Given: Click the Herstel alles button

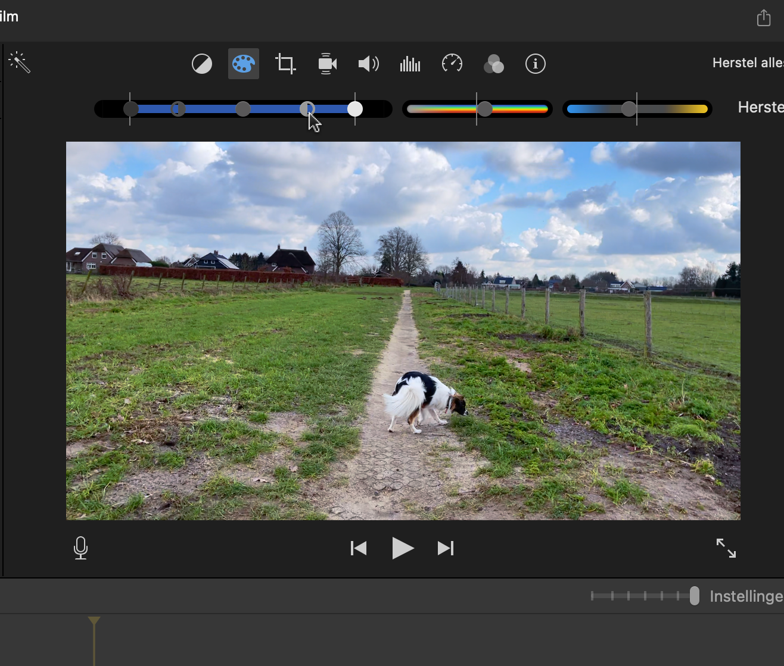Looking at the screenshot, I should click(747, 63).
